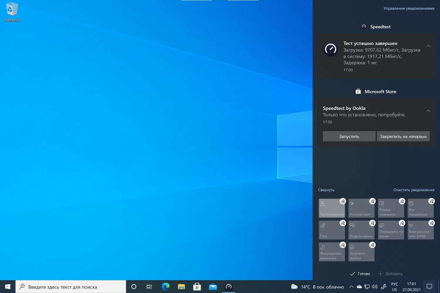Click the taskbar search field

(x=71, y=287)
